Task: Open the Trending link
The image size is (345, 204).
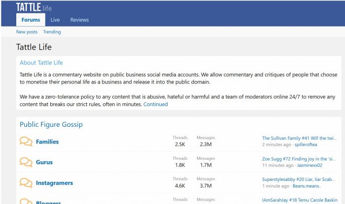Action: coord(52,32)
